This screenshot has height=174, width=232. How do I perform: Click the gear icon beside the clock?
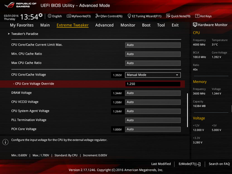pyautogui.click(x=41, y=15)
